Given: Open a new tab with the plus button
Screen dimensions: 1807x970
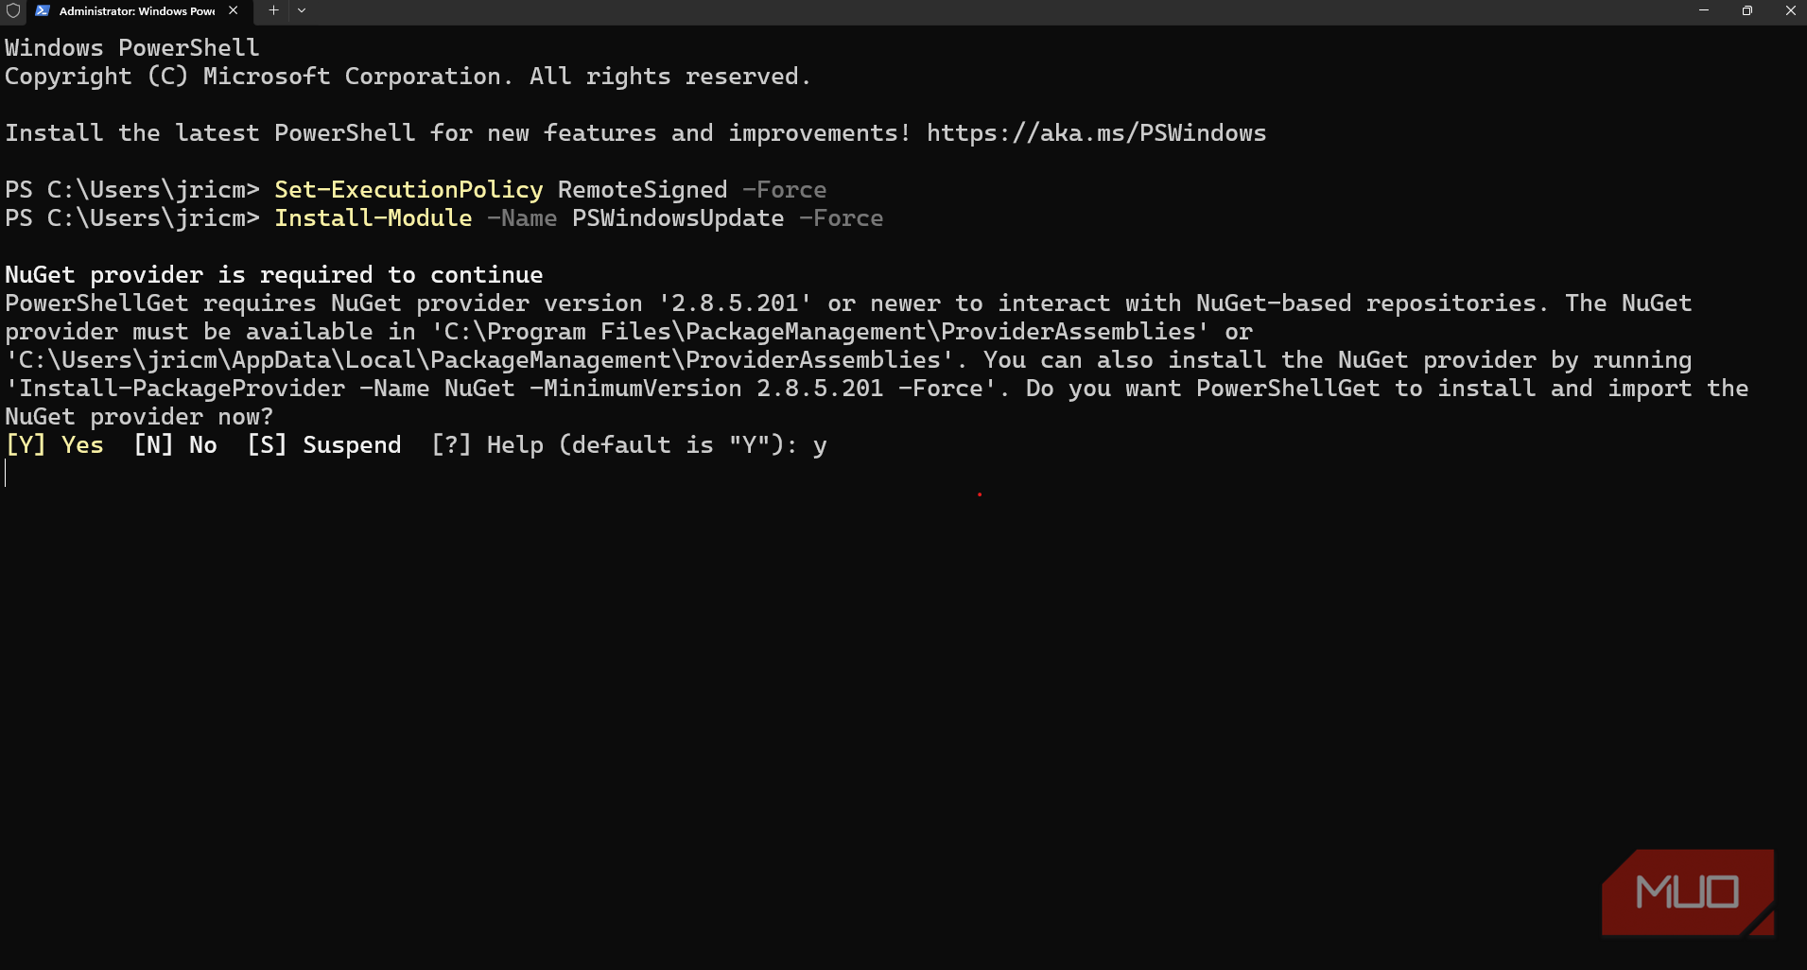Looking at the screenshot, I should [273, 10].
